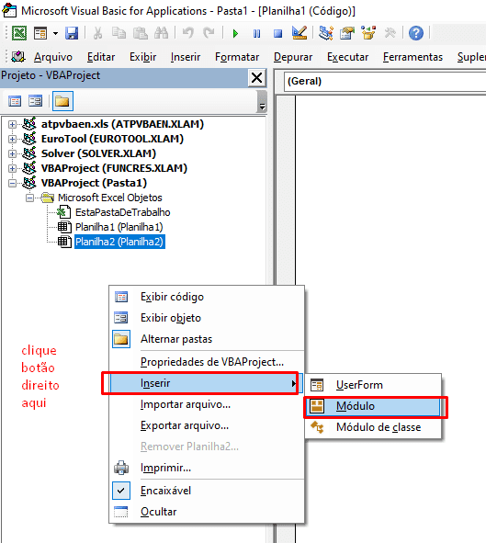486x543 pixels.
Task: Choose Exibir objeto in context menu
Action: tap(207, 318)
